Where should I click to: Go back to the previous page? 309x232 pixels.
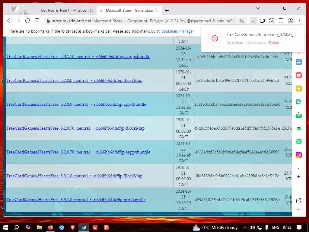pos(8,21)
